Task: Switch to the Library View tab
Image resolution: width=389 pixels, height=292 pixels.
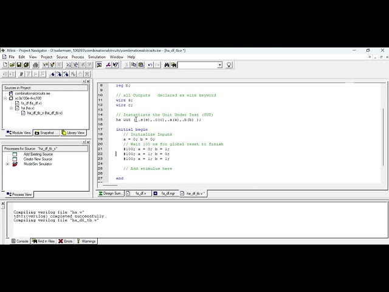Action: click(x=73, y=133)
